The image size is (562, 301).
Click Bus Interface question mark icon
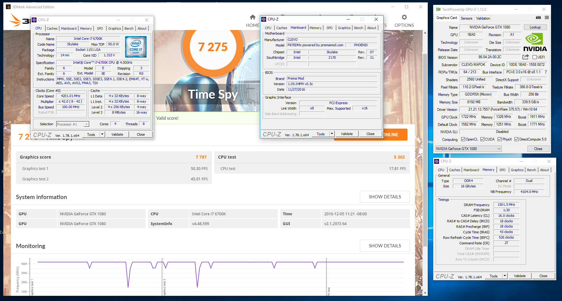pos(546,72)
